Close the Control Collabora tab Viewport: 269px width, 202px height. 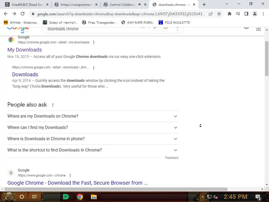click(145, 5)
